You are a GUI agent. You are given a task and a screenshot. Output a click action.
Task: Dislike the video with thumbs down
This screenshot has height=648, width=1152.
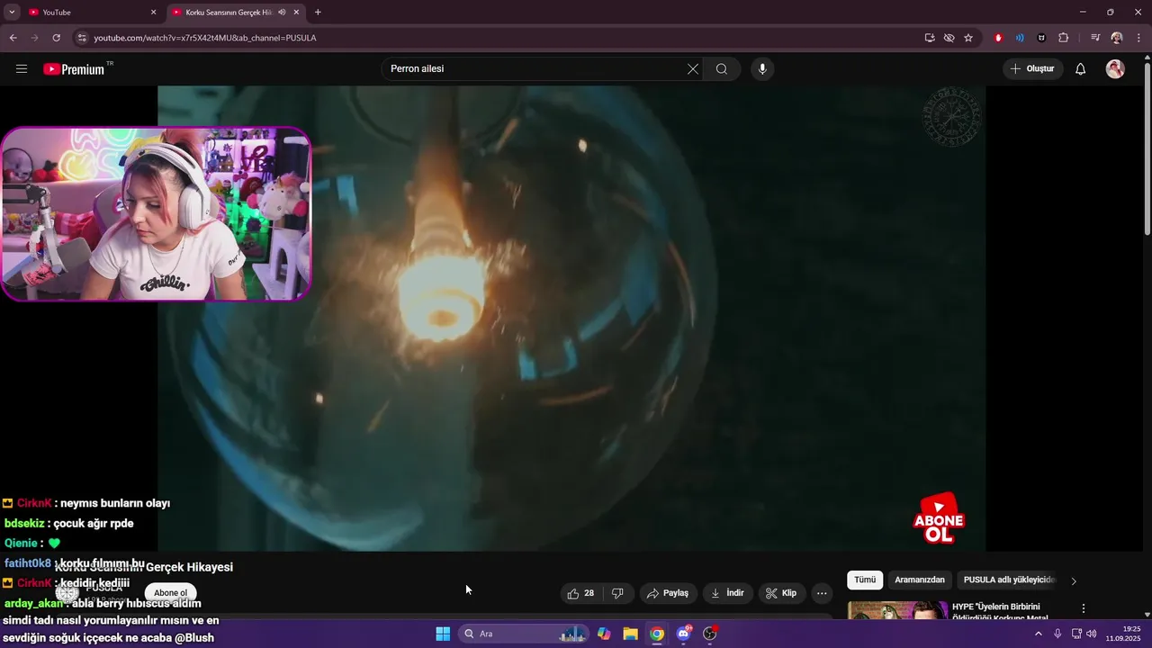pos(617,593)
